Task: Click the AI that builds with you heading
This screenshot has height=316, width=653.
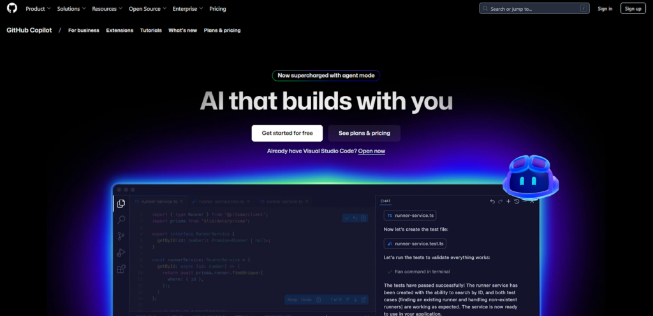Action: point(326,101)
